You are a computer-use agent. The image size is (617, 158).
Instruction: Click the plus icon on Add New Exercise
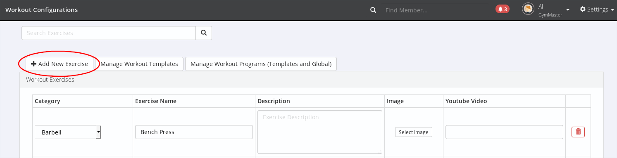point(34,64)
